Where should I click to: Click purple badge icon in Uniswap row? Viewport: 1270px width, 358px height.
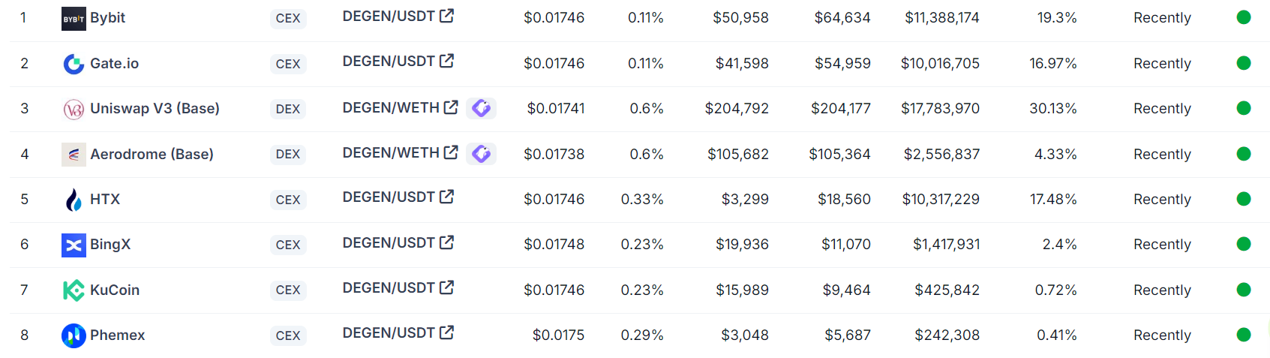pos(481,108)
